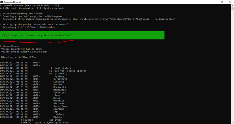234x124 pixels.
Task: Click the green "[OK] Your project is now ready" message
Action: coord(82,35)
